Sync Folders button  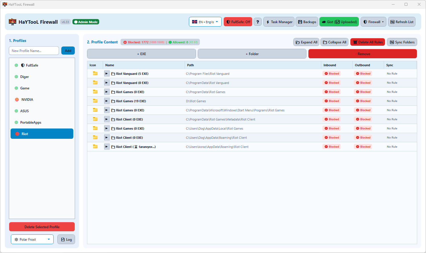[402, 42]
